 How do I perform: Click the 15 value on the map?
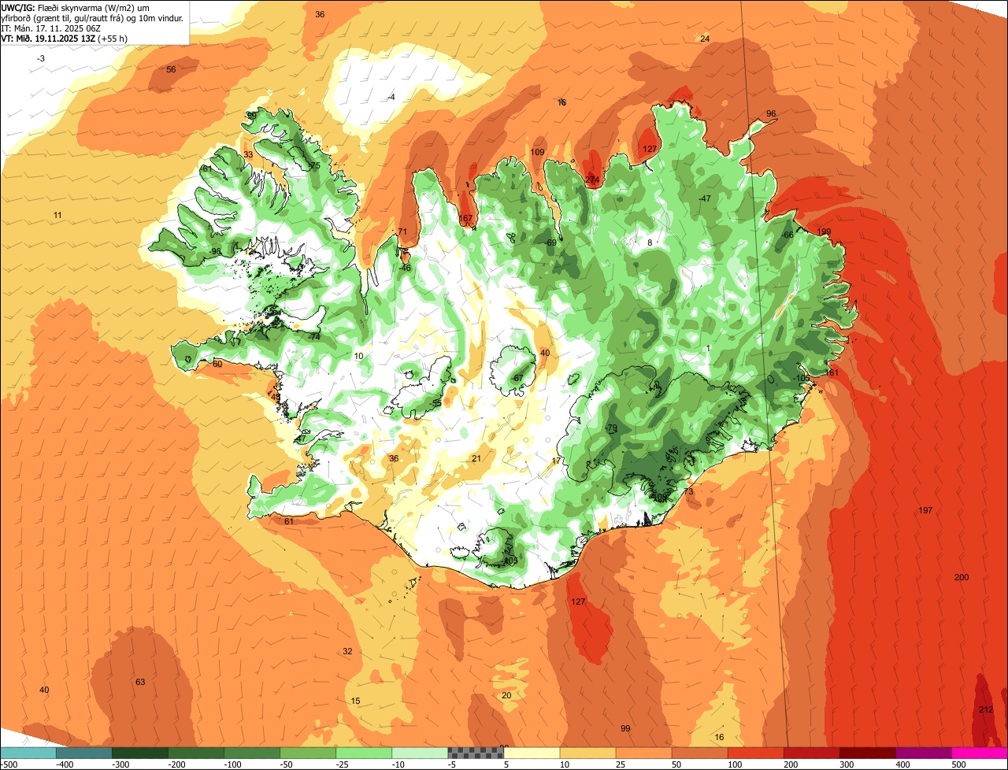click(355, 701)
